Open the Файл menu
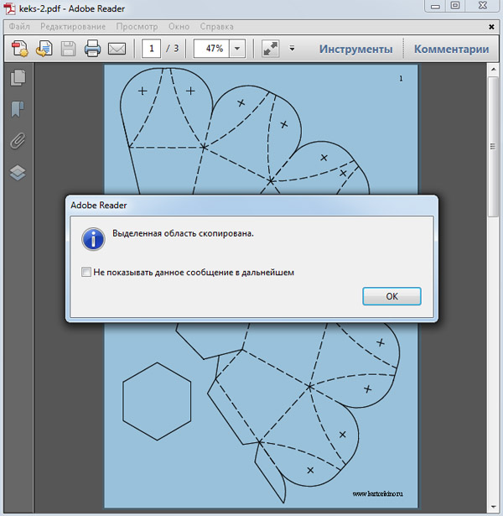503x516 pixels. tap(20, 27)
